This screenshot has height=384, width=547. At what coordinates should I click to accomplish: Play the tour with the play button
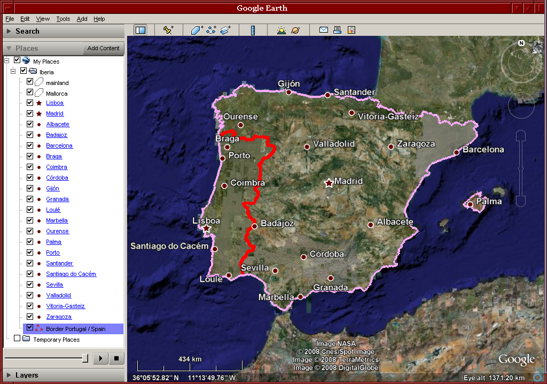pyautogui.click(x=101, y=358)
